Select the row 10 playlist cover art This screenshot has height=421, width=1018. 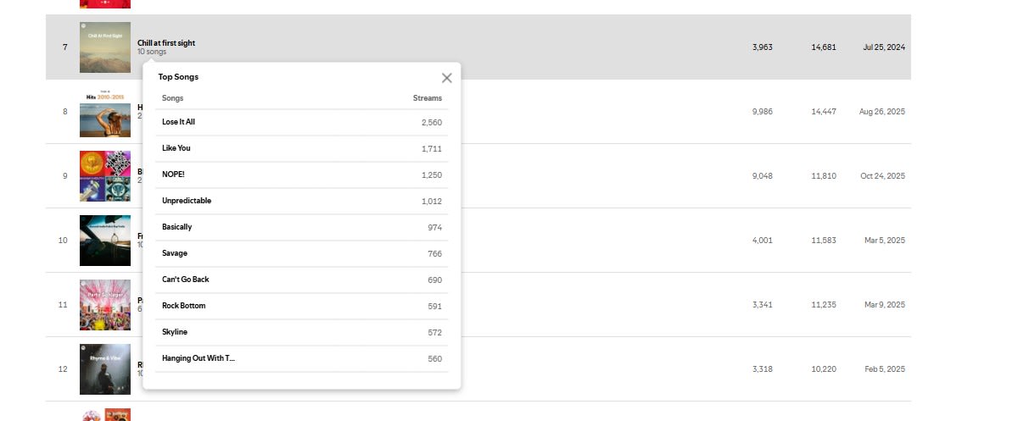[x=105, y=241]
